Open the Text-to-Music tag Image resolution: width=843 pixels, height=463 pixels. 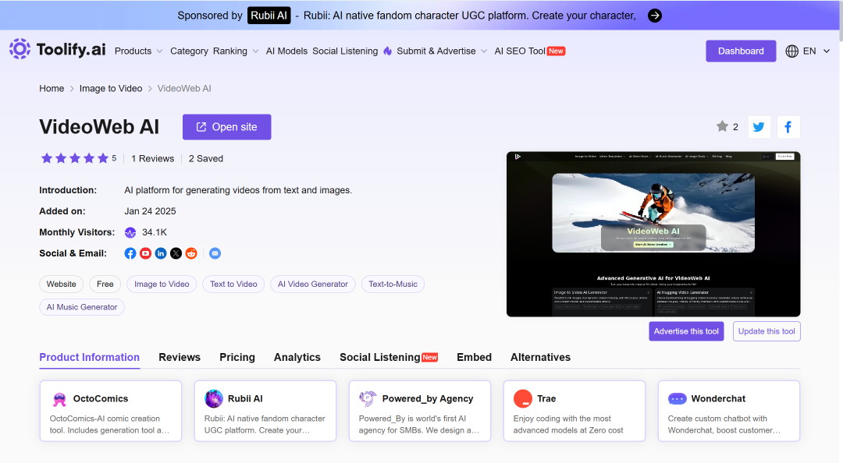393,285
